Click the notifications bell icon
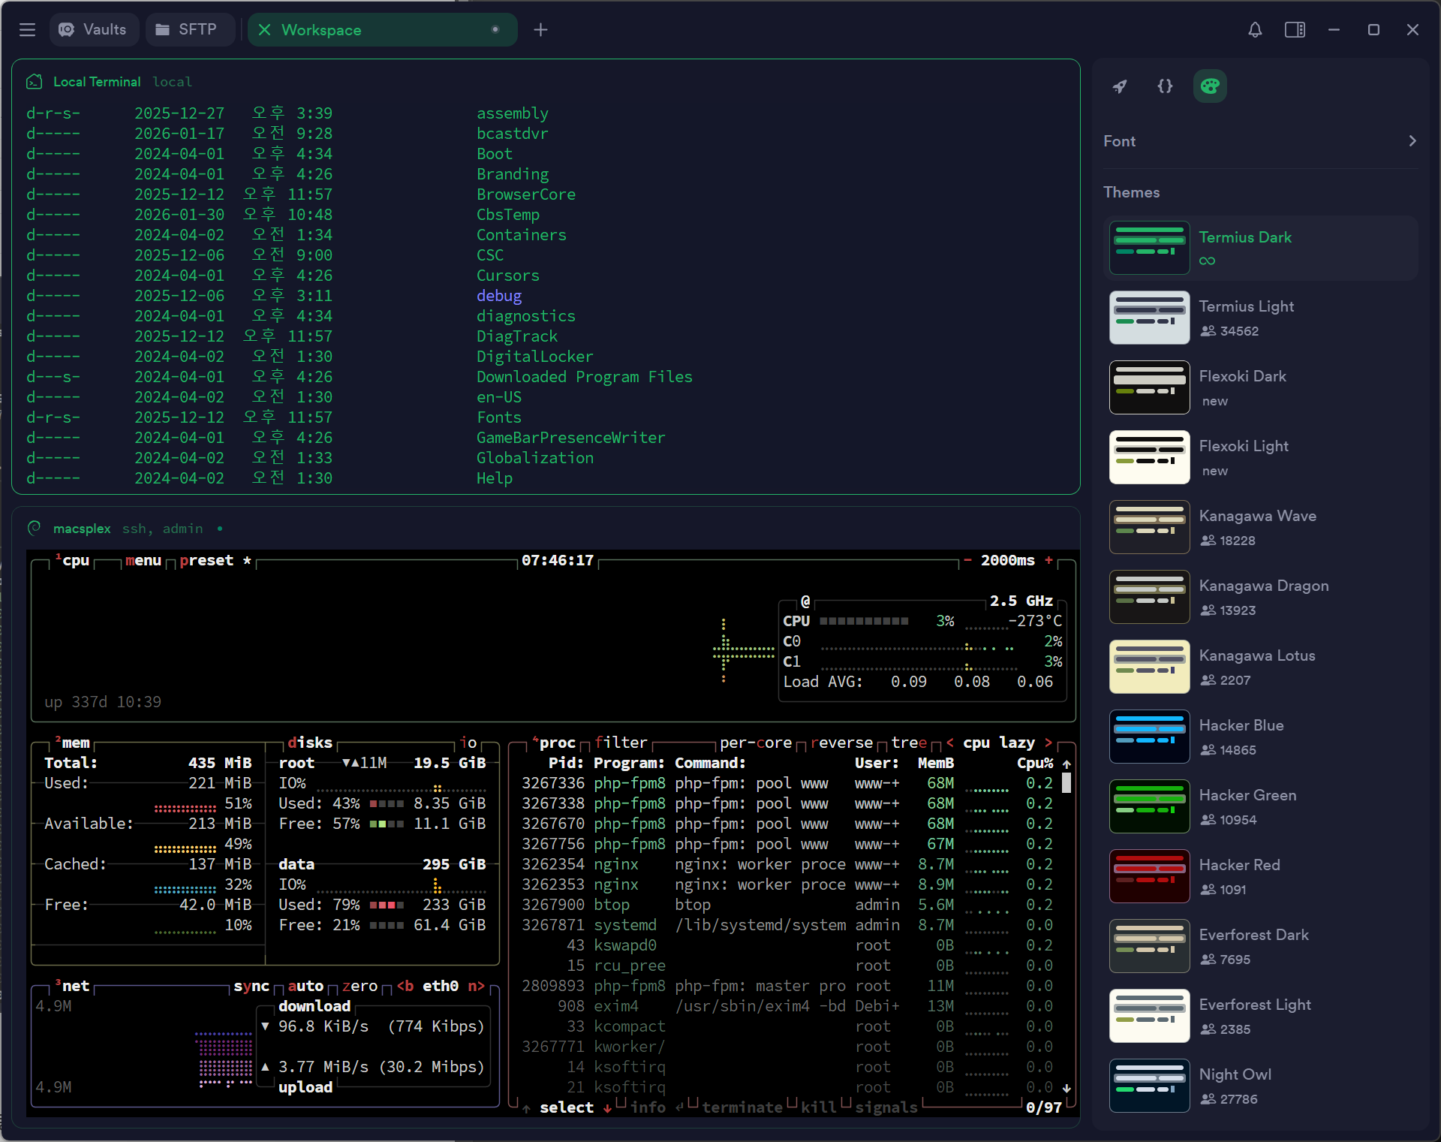Screen dimensions: 1441x1142 pyautogui.click(x=1255, y=30)
